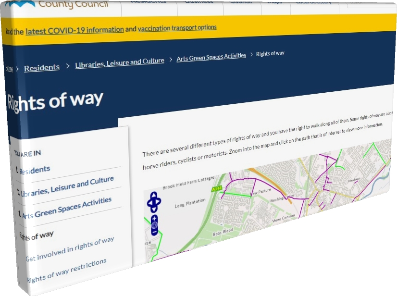Open Get involved in rights of way
Screen dimensions: 397x296
pos(70,249)
